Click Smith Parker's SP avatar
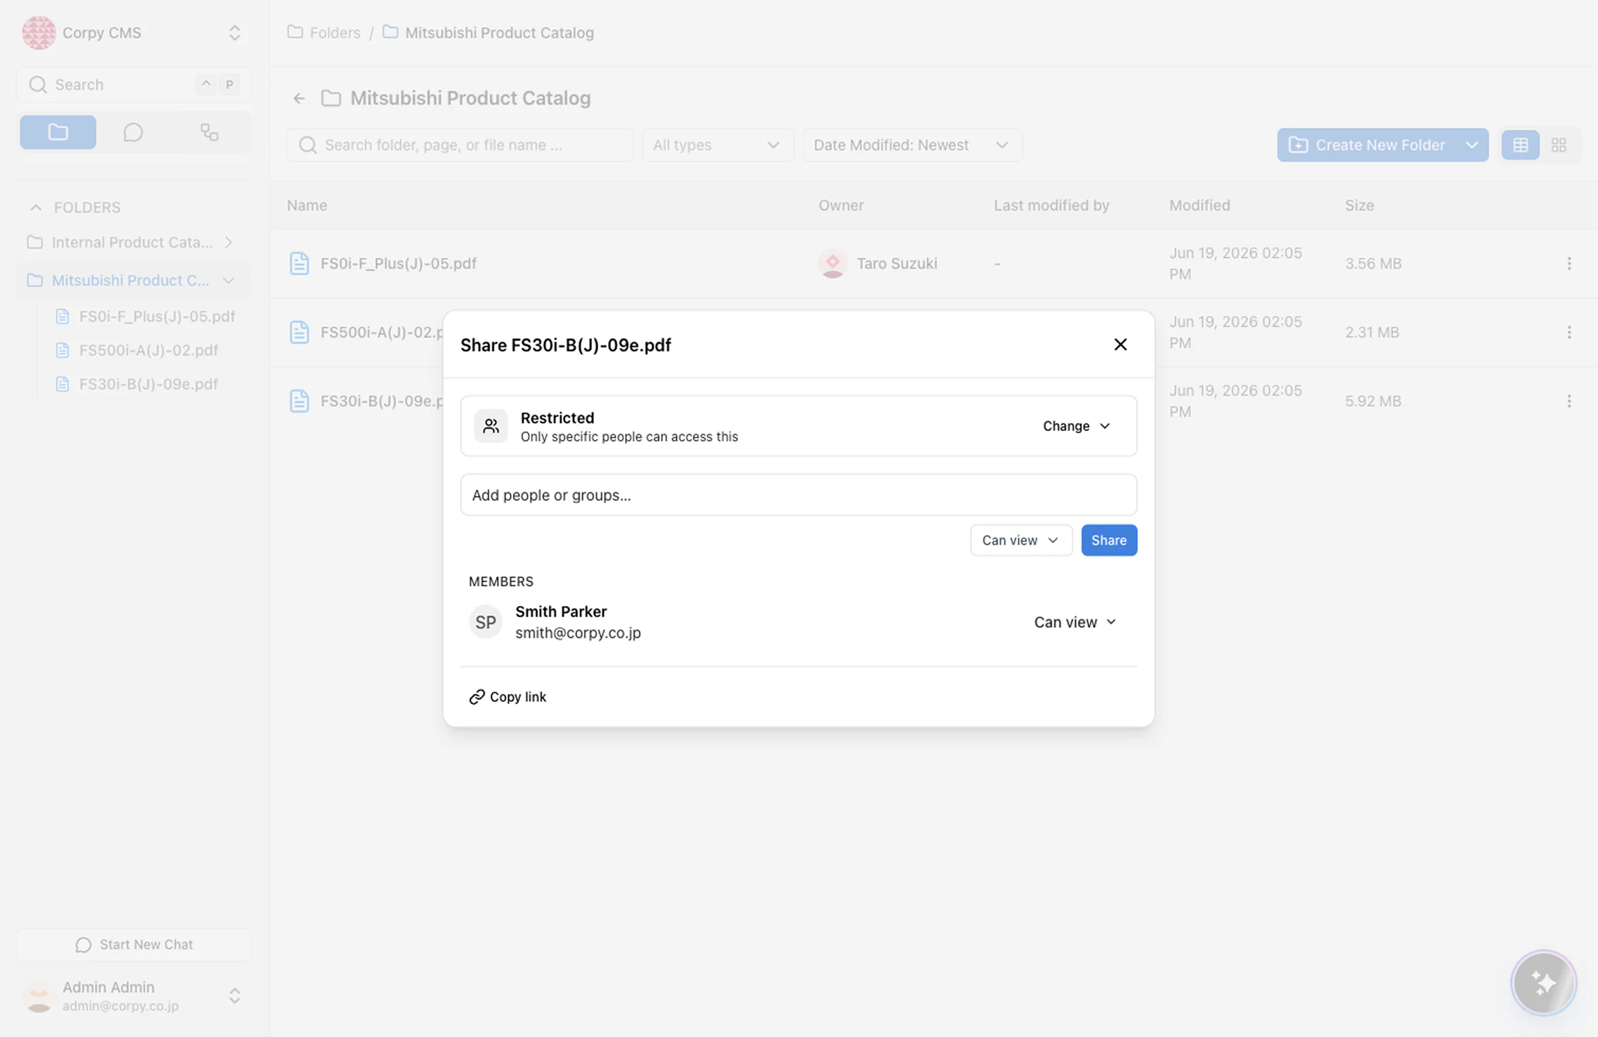 [x=485, y=621]
